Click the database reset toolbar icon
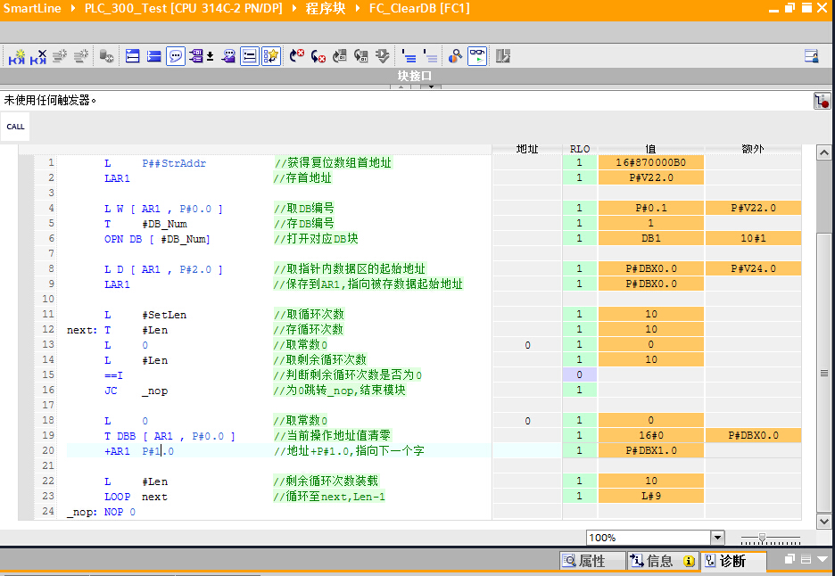Viewport: 835px width, 576px height. click(x=106, y=56)
